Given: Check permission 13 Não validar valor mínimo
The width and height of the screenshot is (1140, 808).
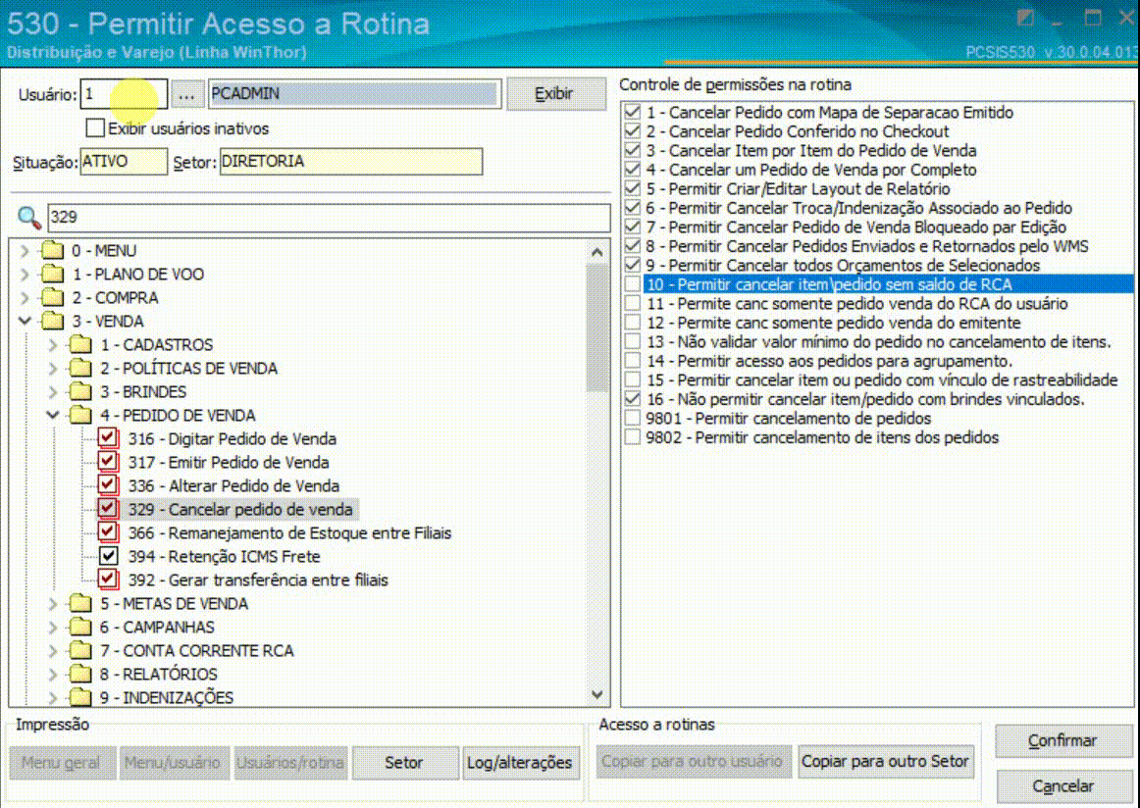Looking at the screenshot, I should [x=633, y=341].
